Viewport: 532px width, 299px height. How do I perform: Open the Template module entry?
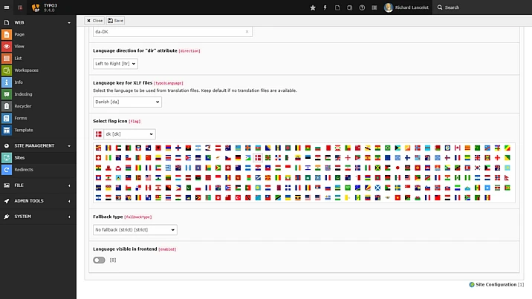tap(23, 130)
